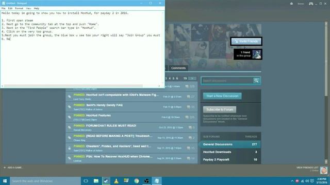The height and width of the screenshot is (185, 330).
Task: Click the pin icon on Saint's Handy Dandy FAQ
Action: [69, 107]
